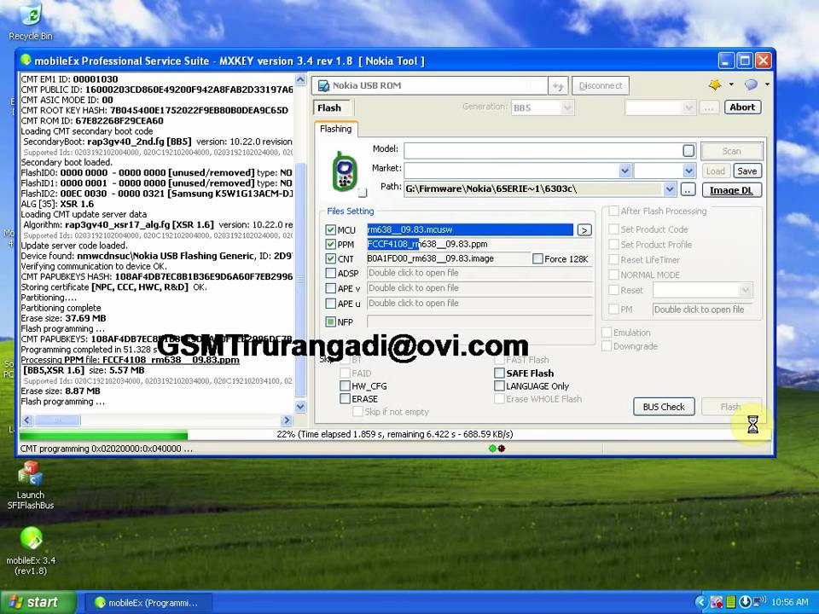Open the second Market variant dropdown
This screenshot has width=819, height=614.
689,171
